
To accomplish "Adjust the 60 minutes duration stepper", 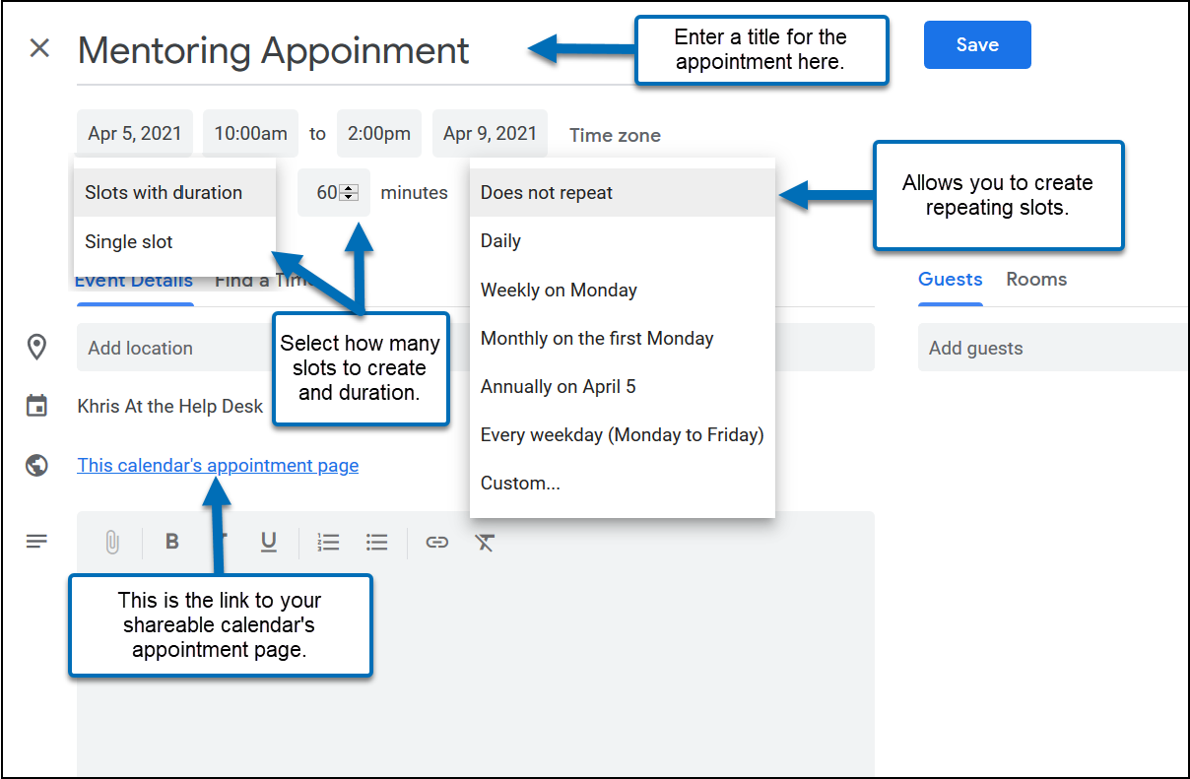I will 348,193.
